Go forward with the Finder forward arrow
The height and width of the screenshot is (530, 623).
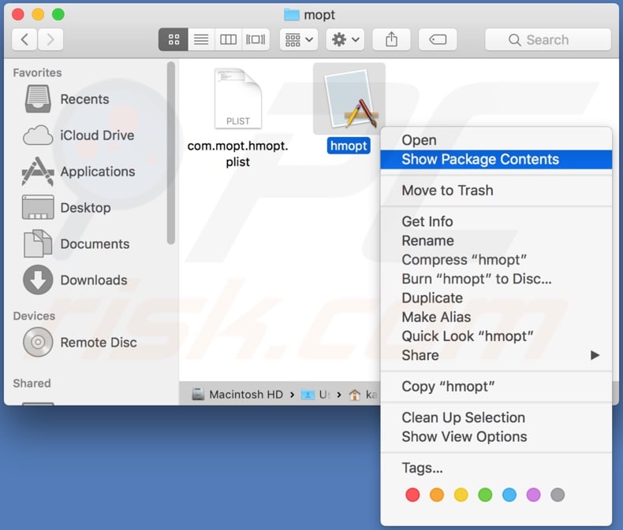pos(50,39)
